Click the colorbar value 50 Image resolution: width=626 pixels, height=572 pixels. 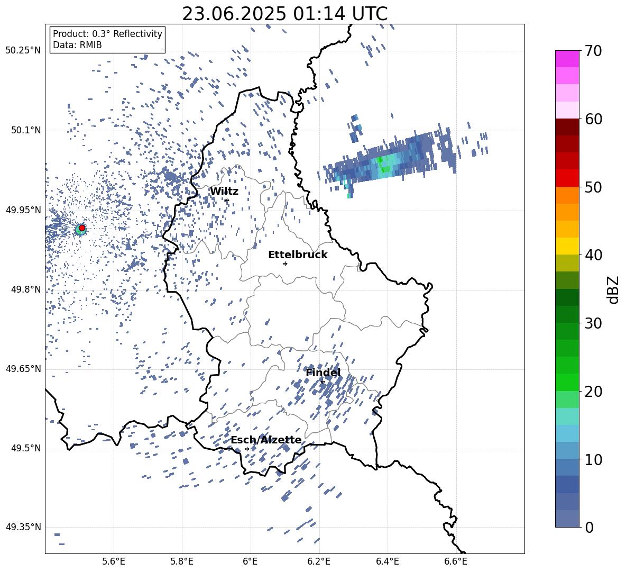click(x=593, y=187)
